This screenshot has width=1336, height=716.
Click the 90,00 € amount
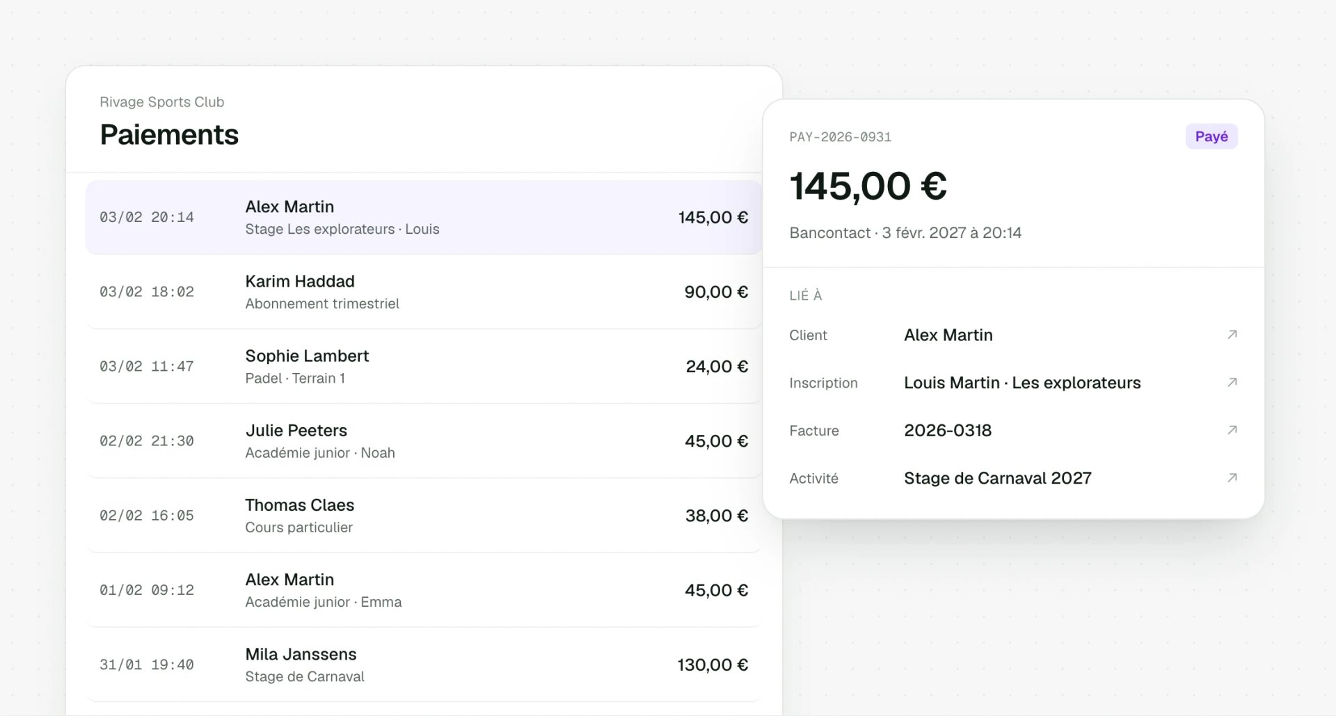pyautogui.click(x=716, y=292)
